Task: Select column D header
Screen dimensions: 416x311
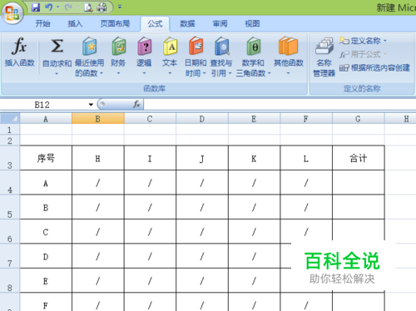Action: 202,119
